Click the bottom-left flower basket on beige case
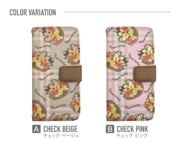Viewport: 182px width, 142px height. tap(39, 110)
